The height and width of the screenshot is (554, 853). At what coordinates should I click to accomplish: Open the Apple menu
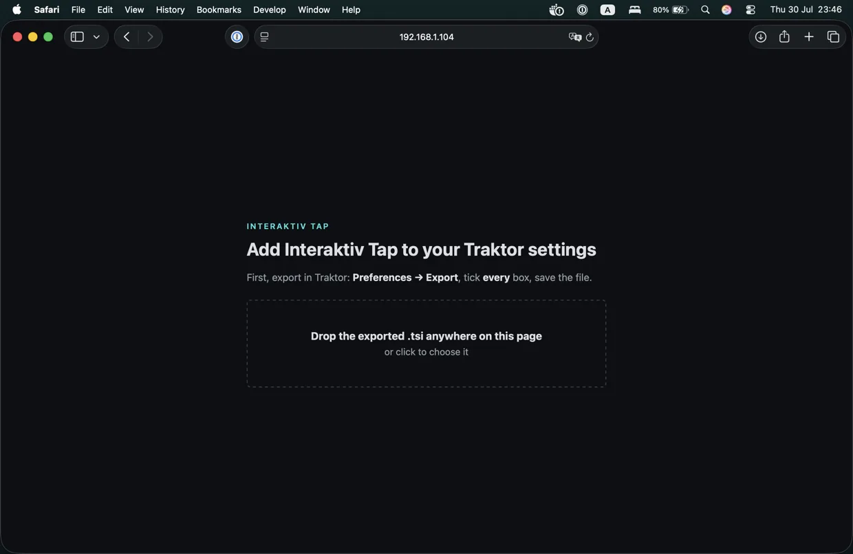pyautogui.click(x=17, y=10)
